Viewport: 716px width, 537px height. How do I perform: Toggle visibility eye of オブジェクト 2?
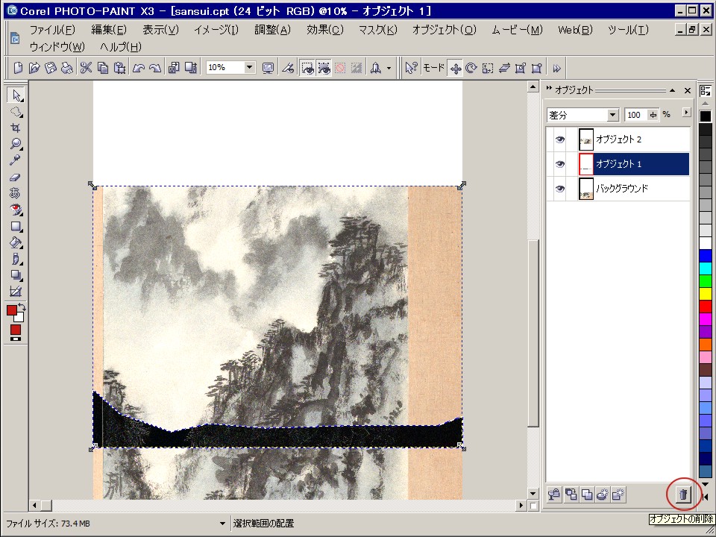(560, 139)
